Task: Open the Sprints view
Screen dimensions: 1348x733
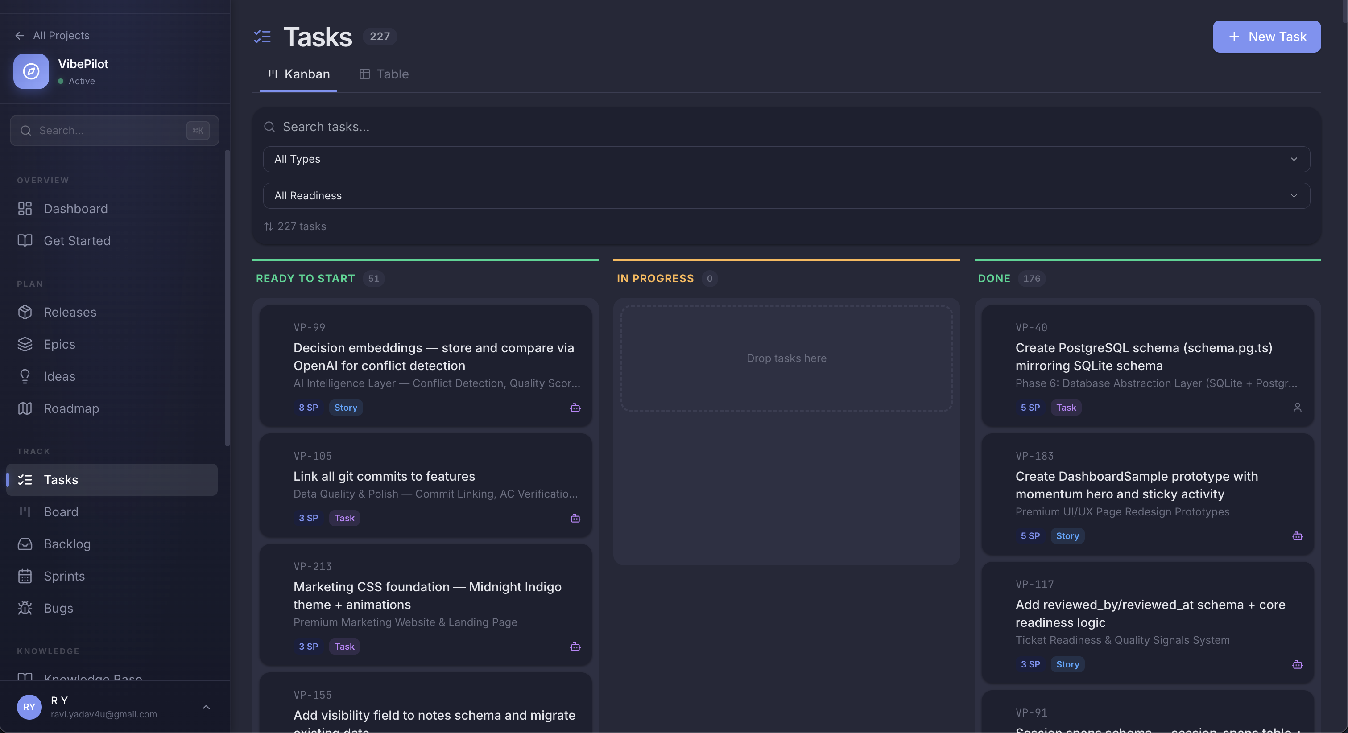Action: (64, 576)
